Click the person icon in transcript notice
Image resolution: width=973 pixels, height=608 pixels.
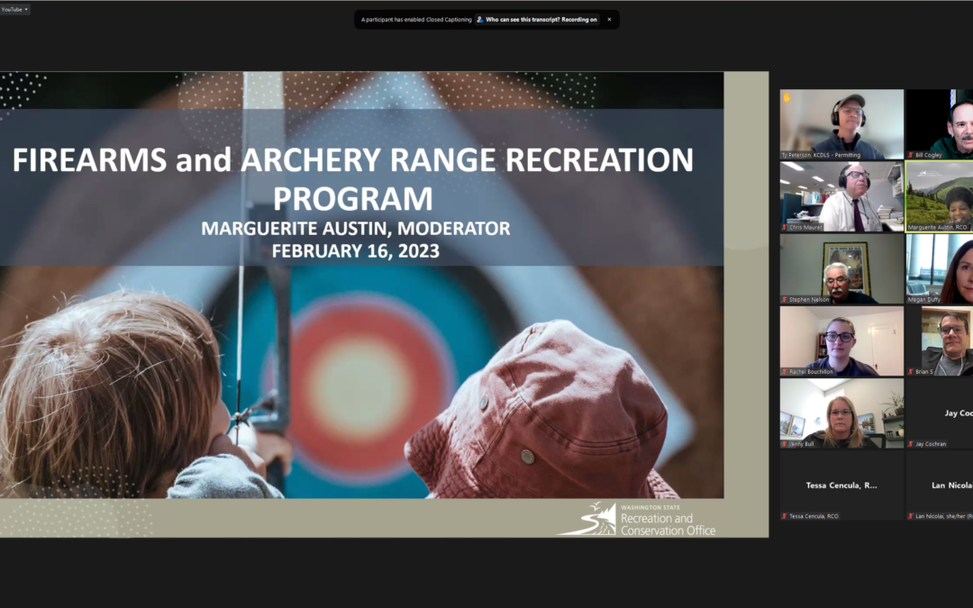[479, 20]
